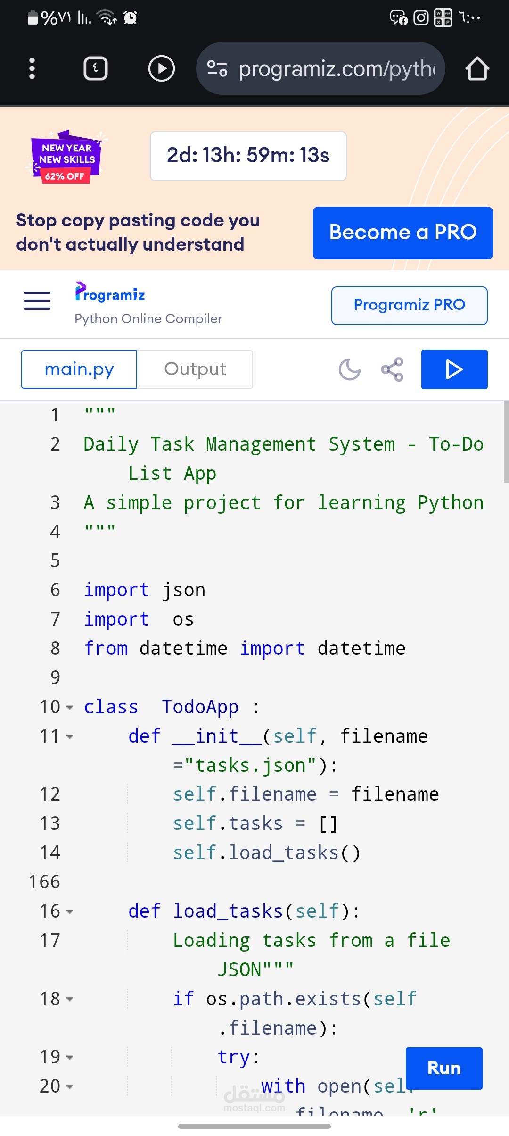Screen dimensions: 509x1136
Task: Click on 'import os' code line
Action: click(139, 619)
